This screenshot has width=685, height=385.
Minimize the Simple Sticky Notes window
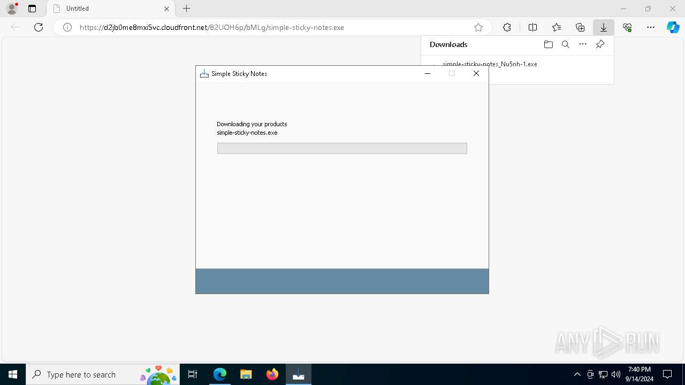pos(428,74)
